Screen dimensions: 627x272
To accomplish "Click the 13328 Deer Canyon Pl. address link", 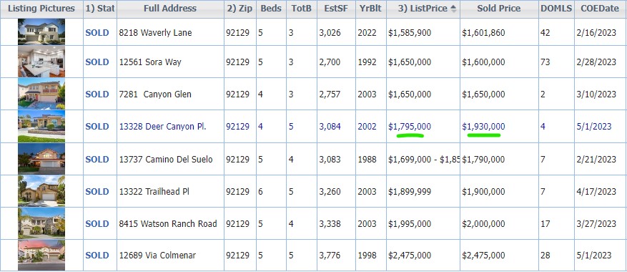I will click(163, 127).
